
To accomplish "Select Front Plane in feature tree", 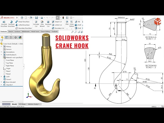I will coord(8,60).
